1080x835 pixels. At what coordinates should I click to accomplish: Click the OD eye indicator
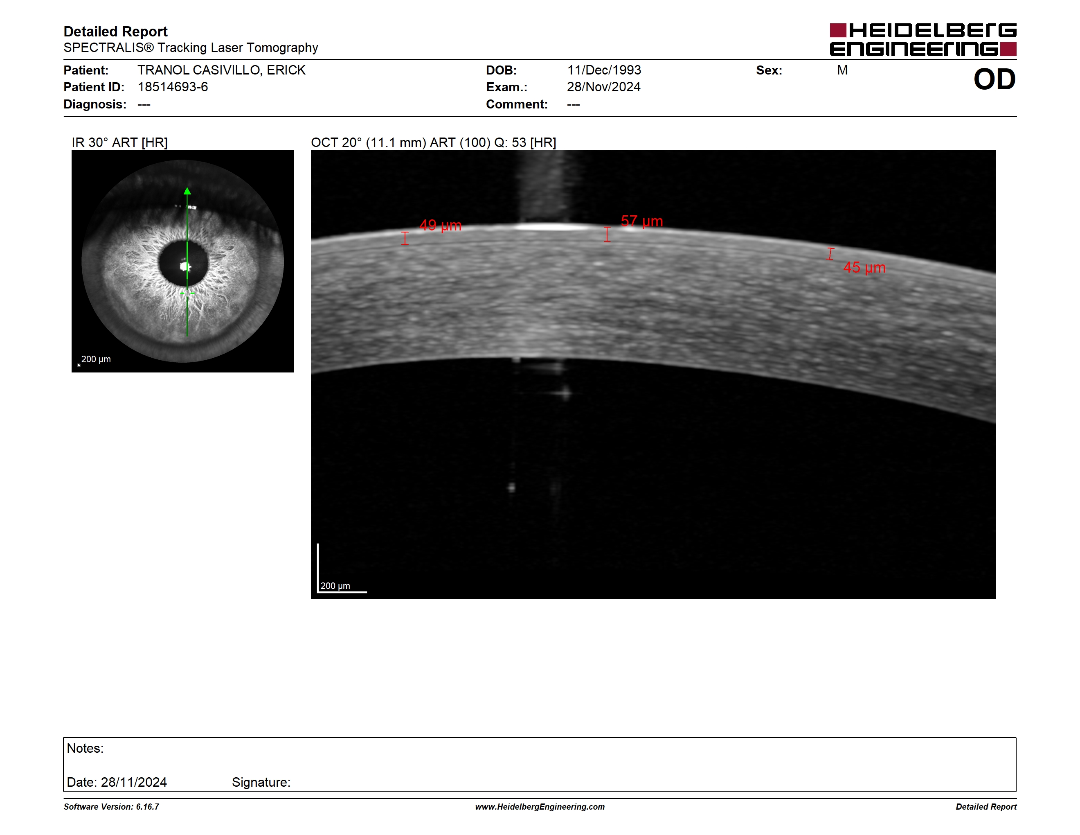pos(995,79)
